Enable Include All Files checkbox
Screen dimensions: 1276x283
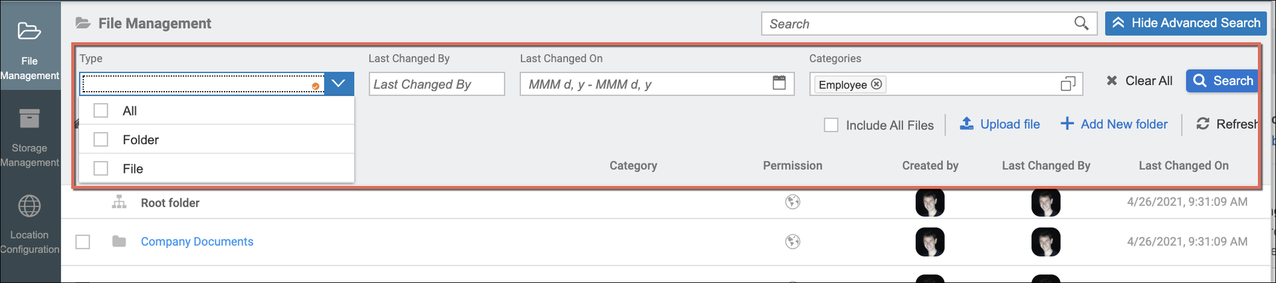click(831, 125)
